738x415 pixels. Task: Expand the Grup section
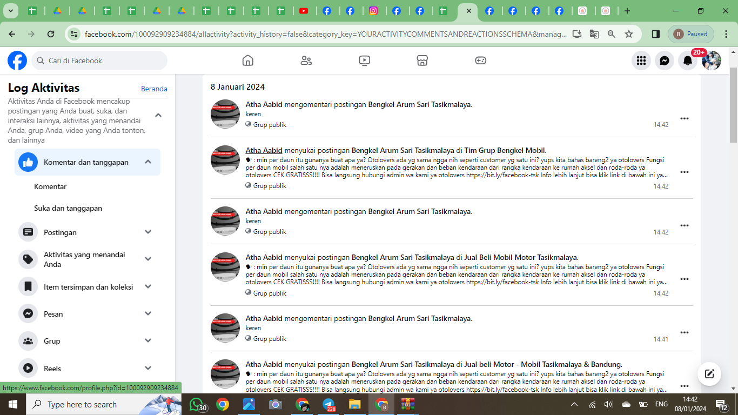click(x=148, y=341)
